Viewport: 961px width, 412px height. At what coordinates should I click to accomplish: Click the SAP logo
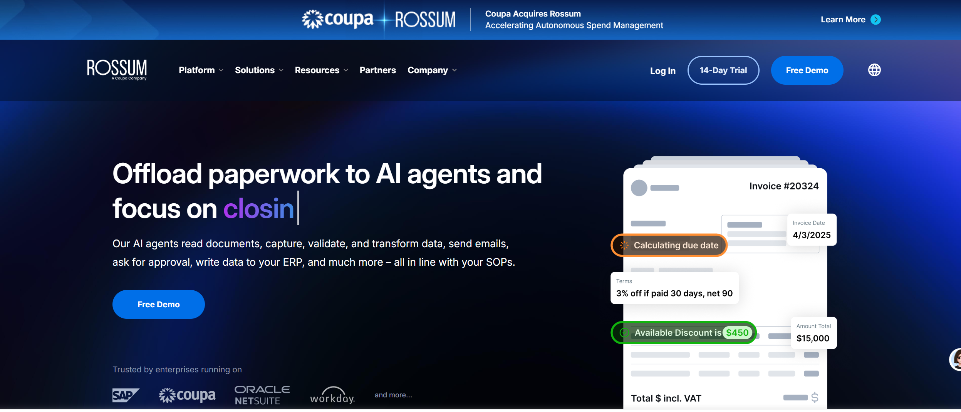click(x=126, y=395)
